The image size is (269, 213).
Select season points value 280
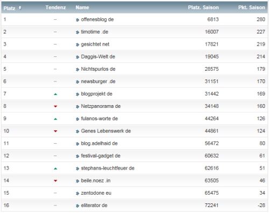[x=261, y=19]
